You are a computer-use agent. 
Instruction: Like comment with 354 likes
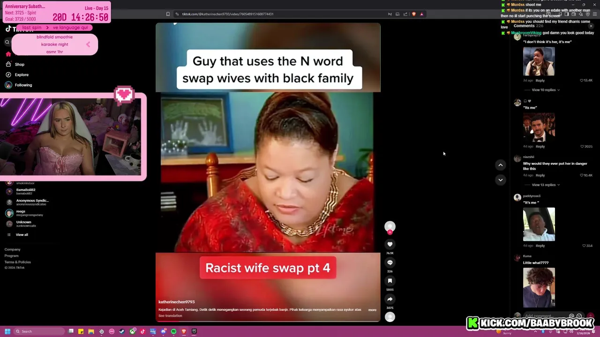[584, 246]
